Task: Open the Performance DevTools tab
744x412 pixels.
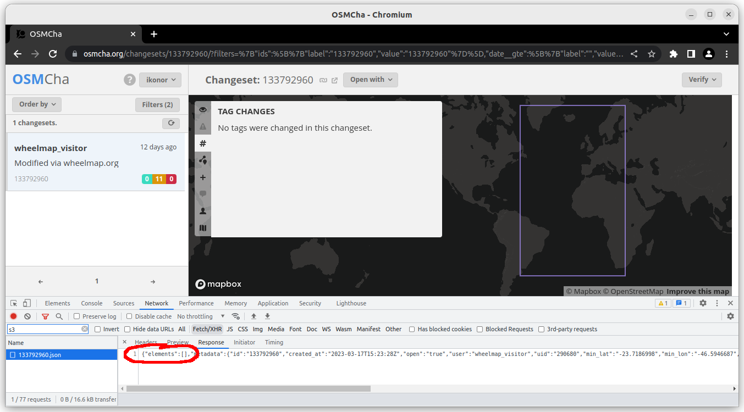Action: tap(196, 303)
